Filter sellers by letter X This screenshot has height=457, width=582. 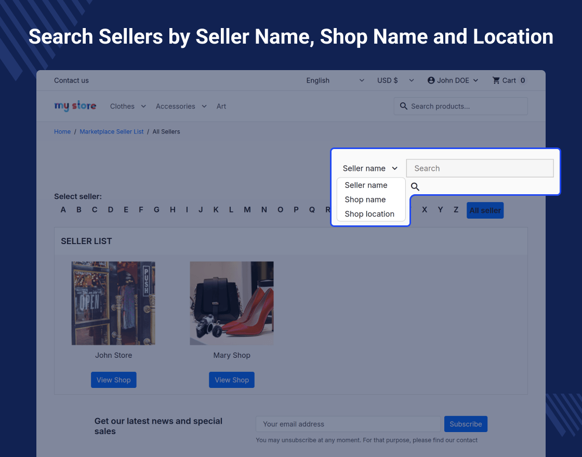pyautogui.click(x=425, y=210)
